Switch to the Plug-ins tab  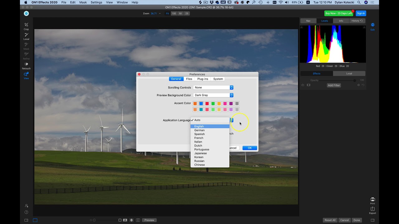pyautogui.click(x=202, y=79)
